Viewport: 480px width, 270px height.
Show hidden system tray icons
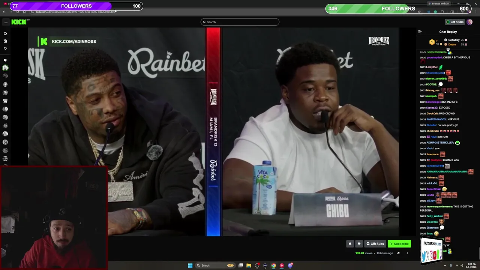click(445, 265)
